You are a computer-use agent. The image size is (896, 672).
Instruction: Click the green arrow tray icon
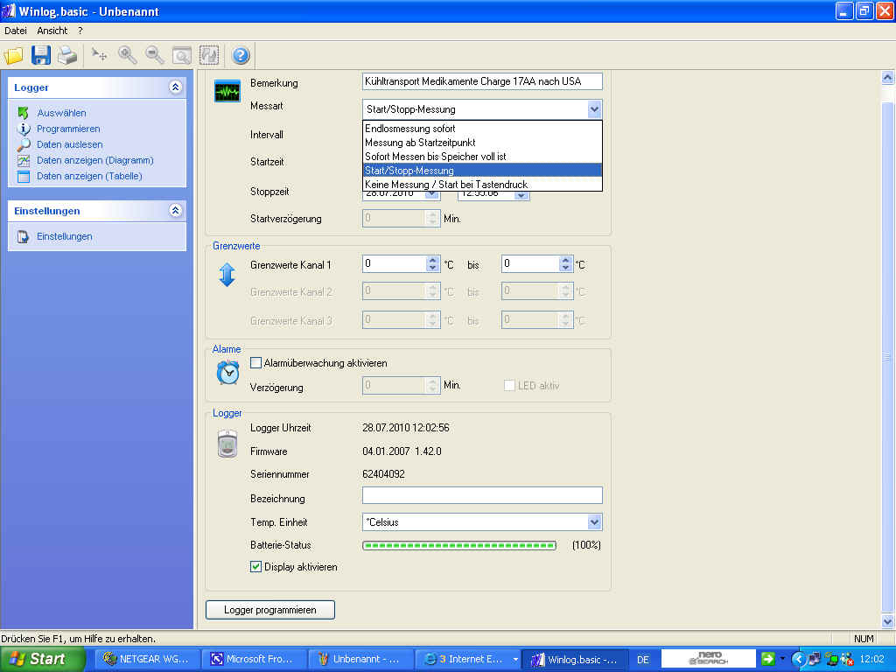[x=767, y=659]
